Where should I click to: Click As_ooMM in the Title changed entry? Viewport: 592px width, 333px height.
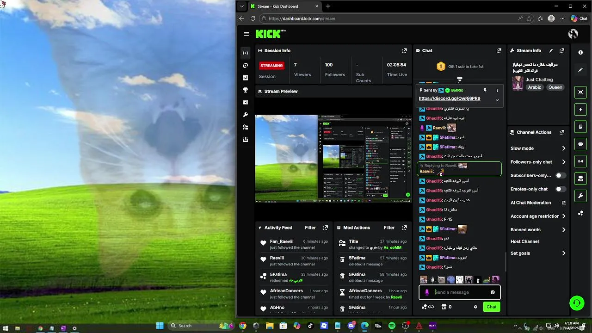coord(392,247)
